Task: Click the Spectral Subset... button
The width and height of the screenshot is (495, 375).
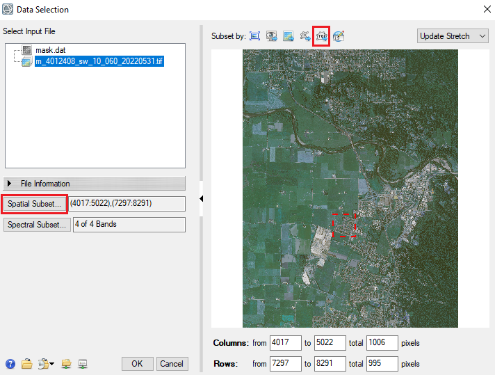Action: coord(36,225)
